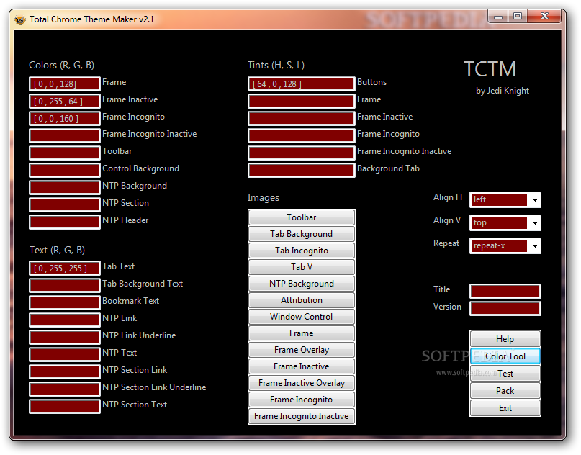Image resolution: width=581 pixels, height=455 pixels.
Task: Click the NTP Section color field
Action: [x=65, y=204]
